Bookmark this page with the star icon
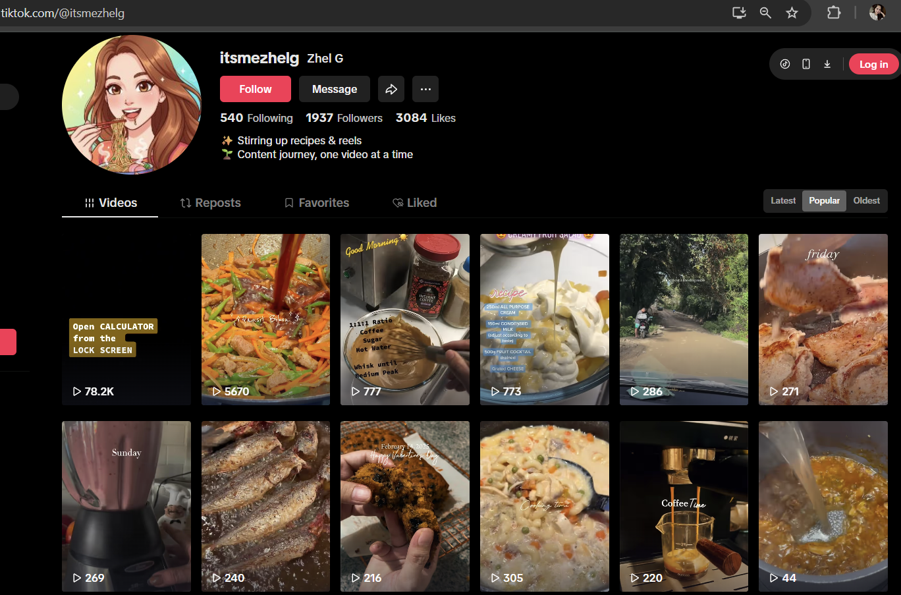This screenshot has width=901, height=595. (x=792, y=13)
